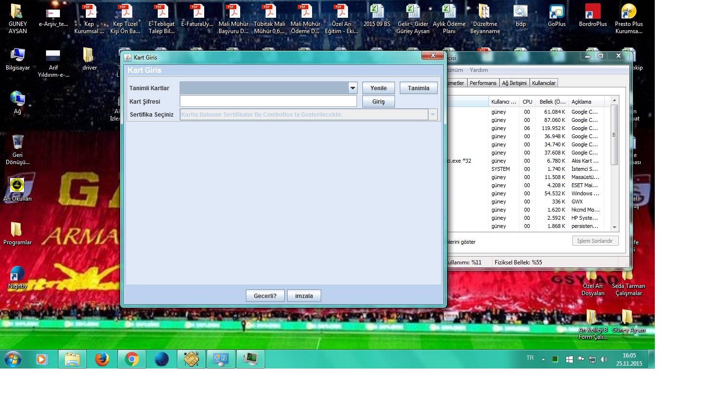Click the imzala button

[x=304, y=296]
